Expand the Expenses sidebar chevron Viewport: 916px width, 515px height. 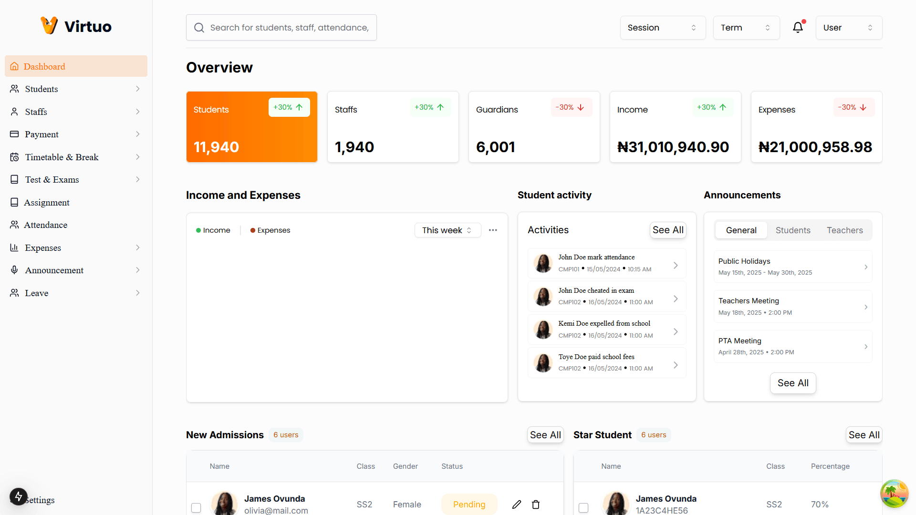137,247
